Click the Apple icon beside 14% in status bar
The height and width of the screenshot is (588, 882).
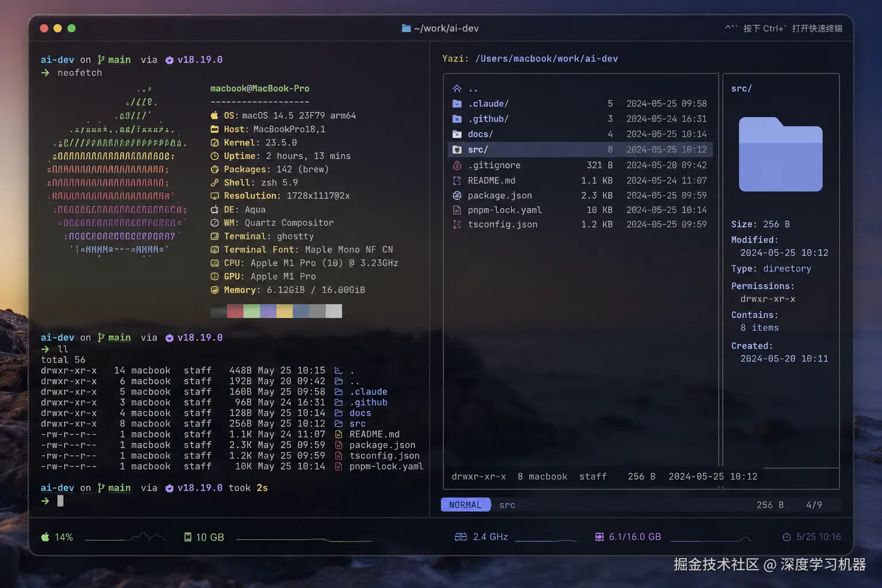(x=45, y=537)
